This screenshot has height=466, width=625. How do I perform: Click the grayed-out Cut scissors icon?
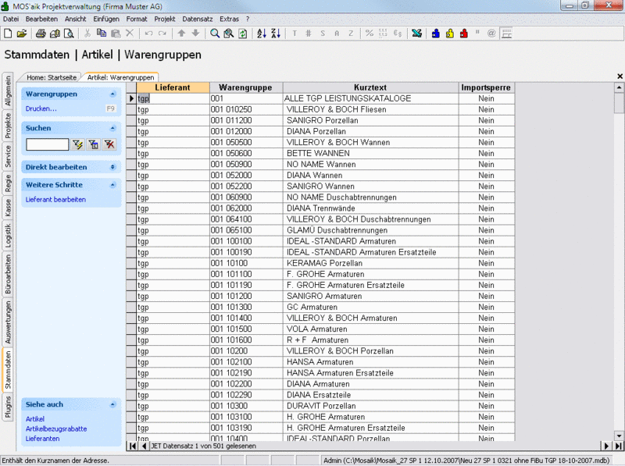point(87,34)
